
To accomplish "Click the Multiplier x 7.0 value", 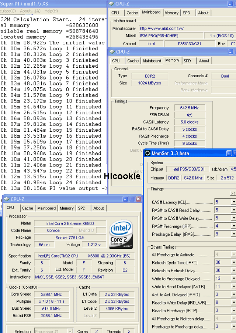I will pos(51,301).
